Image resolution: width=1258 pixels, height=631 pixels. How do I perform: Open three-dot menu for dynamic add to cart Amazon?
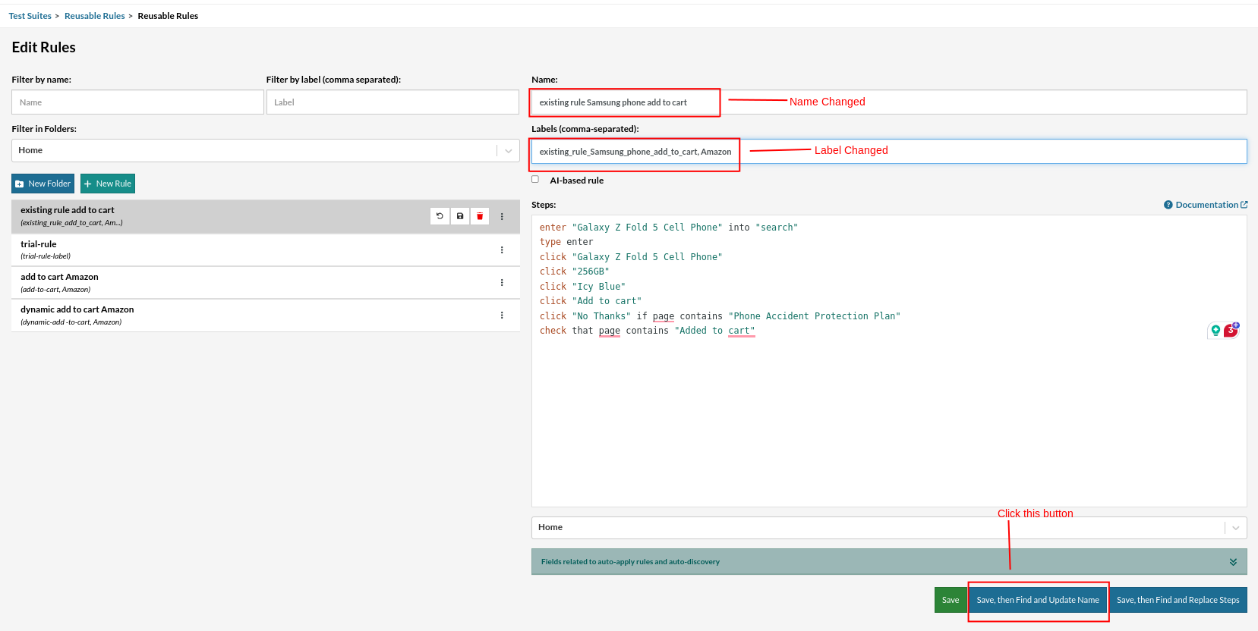[502, 315]
